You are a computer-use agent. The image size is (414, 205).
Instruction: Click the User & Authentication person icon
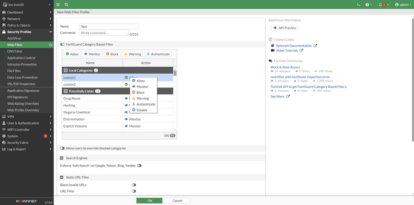(x=4, y=123)
